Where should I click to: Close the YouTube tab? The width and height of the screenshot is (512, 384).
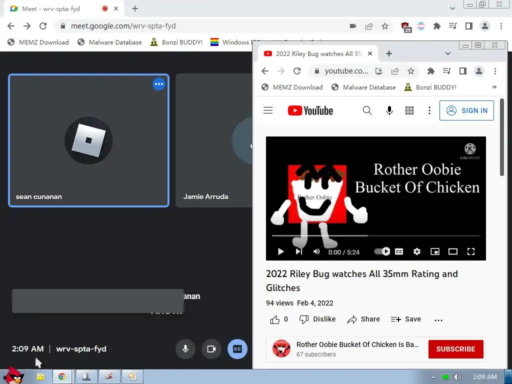point(370,53)
